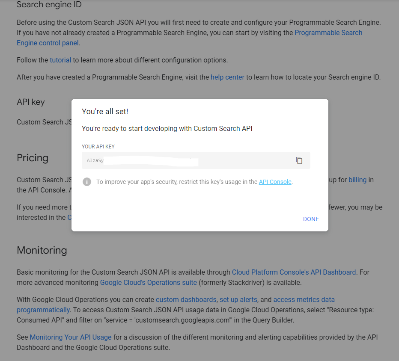
Task: Click "You're ready to start developing" text
Action: point(167,128)
